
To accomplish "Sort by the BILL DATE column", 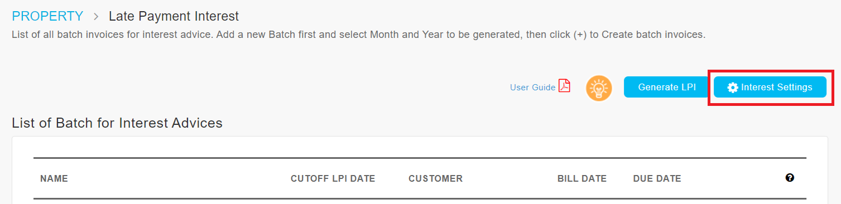I will (582, 179).
